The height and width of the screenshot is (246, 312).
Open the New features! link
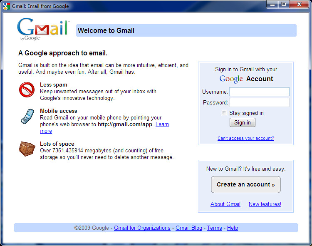pos(265,204)
